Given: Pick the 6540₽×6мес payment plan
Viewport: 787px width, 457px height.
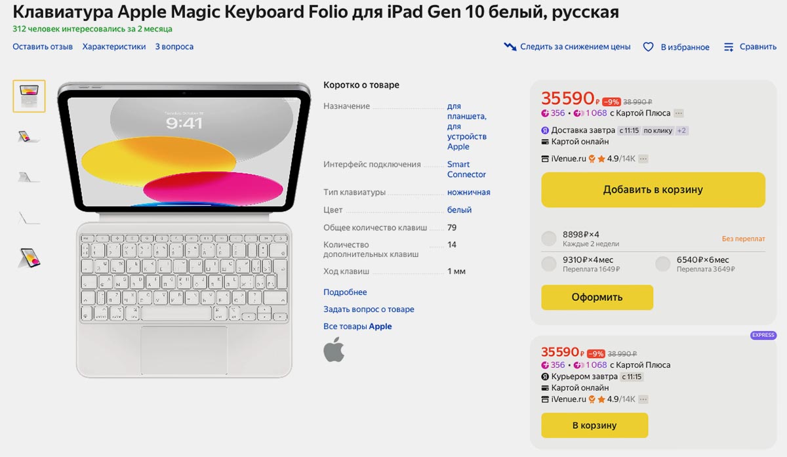Looking at the screenshot, I should pyautogui.click(x=663, y=264).
